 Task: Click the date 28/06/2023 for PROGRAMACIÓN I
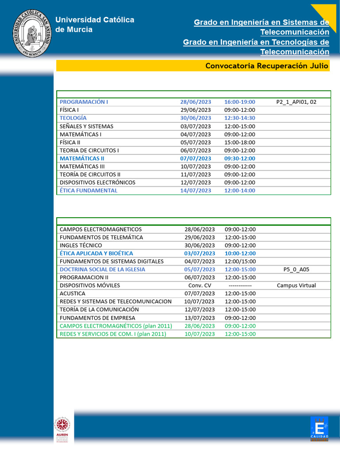click(x=195, y=102)
